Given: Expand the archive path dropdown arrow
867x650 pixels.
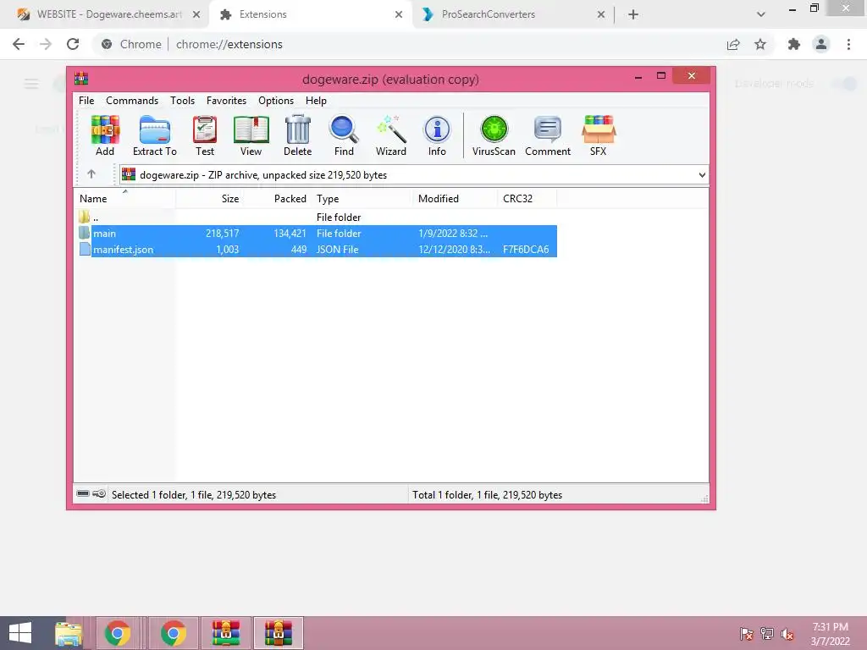Looking at the screenshot, I should (x=702, y=175).
